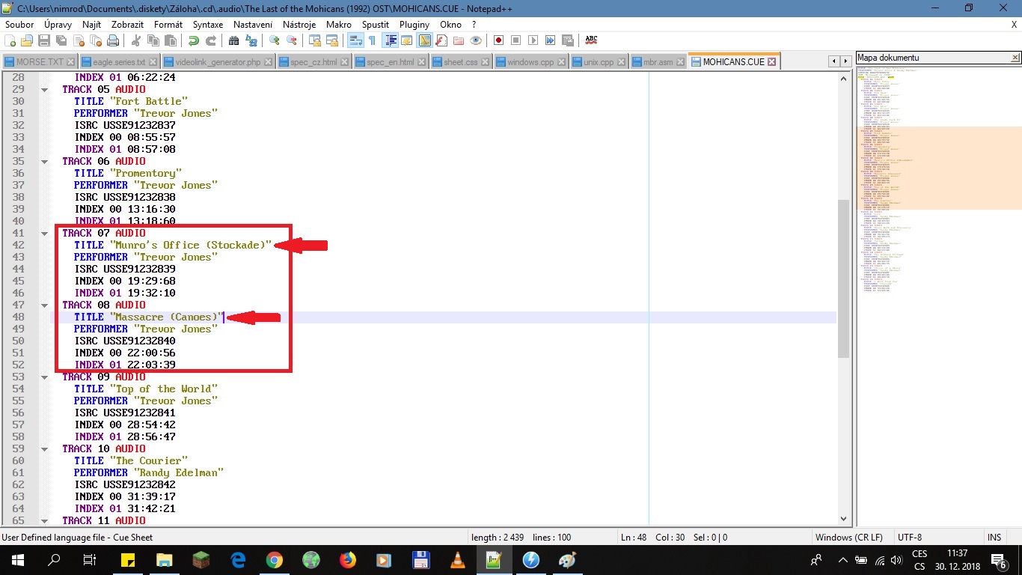Toggle the indent guide toolbar button

391,40
